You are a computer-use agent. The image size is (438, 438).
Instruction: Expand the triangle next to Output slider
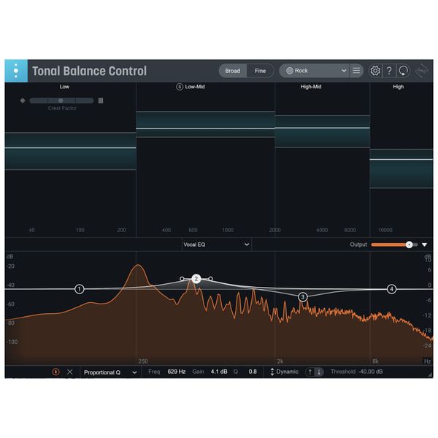pos(424,245)
